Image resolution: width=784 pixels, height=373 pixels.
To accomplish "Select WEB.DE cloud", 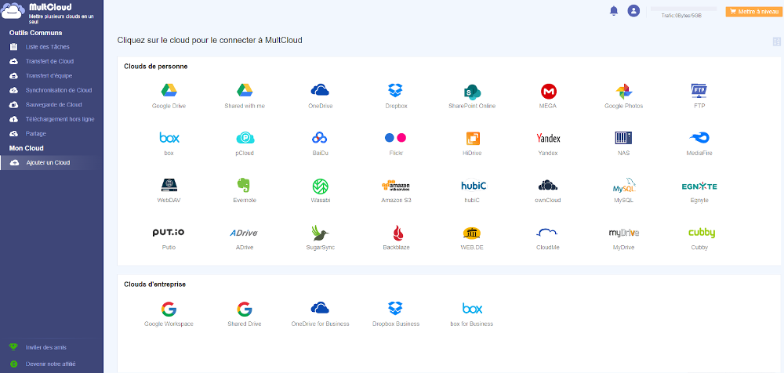I will (x=472, y=238).
